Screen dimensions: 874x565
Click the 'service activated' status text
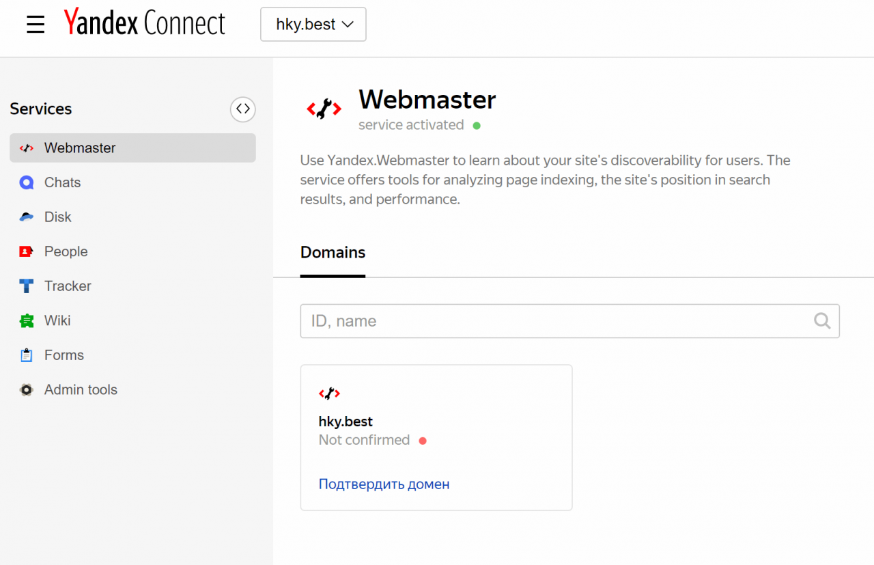[x=411, y=125]
